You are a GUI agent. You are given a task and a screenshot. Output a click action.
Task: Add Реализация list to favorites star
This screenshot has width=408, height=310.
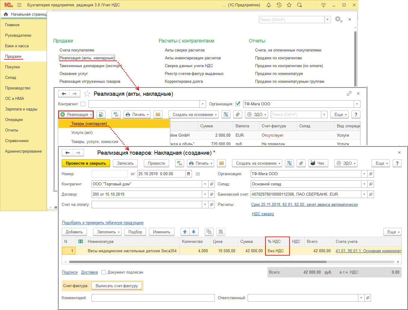click(x=87, y=94)
